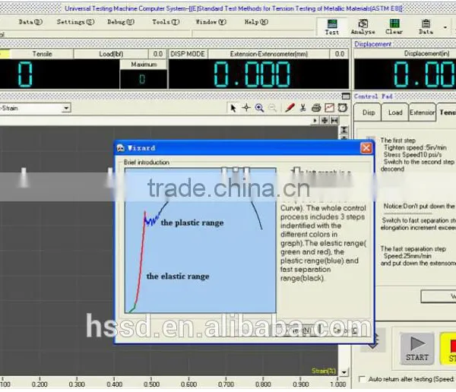Click the horizontal fit-width icon
The width and height of the screenshot is (456, 392).
point(334,120)
